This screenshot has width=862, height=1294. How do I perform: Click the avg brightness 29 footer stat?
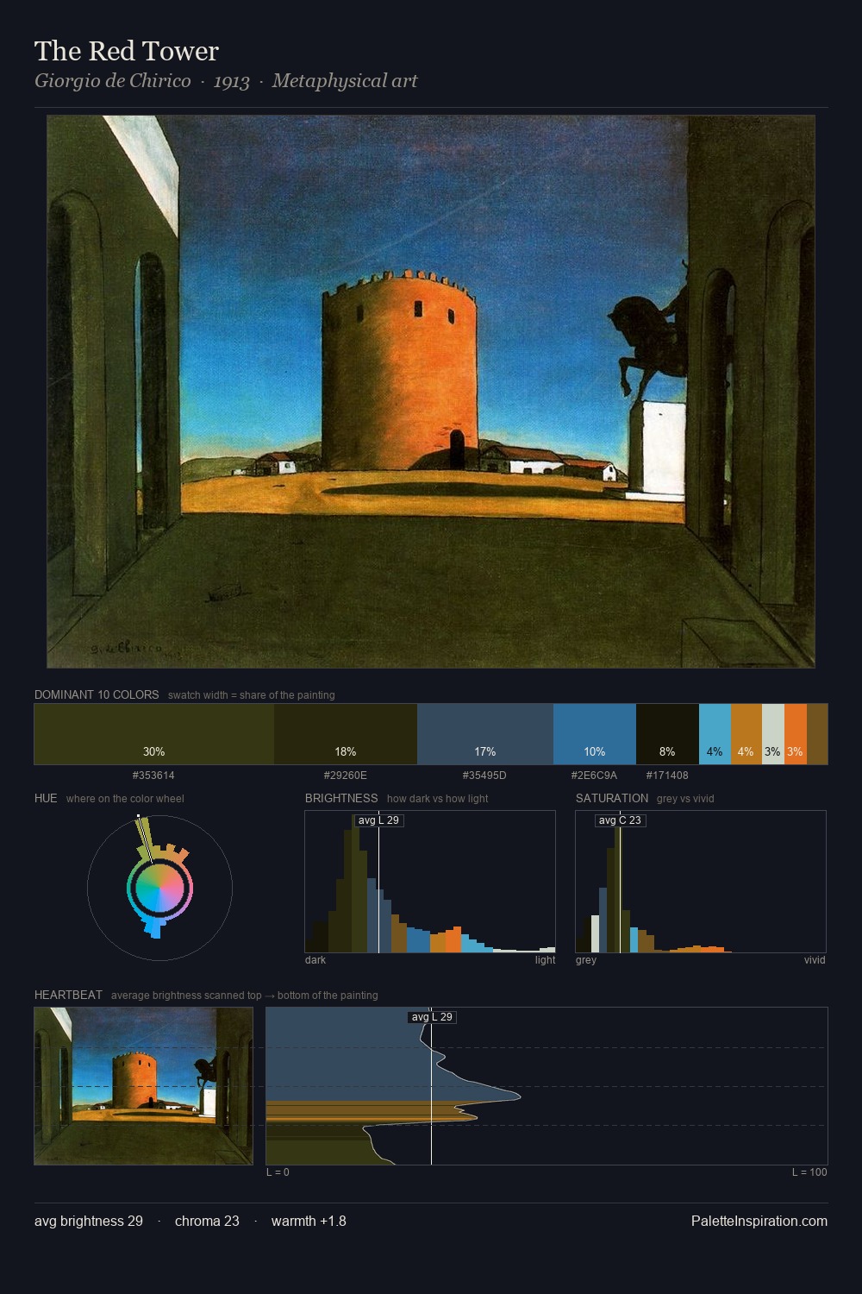coord(89,1221)
